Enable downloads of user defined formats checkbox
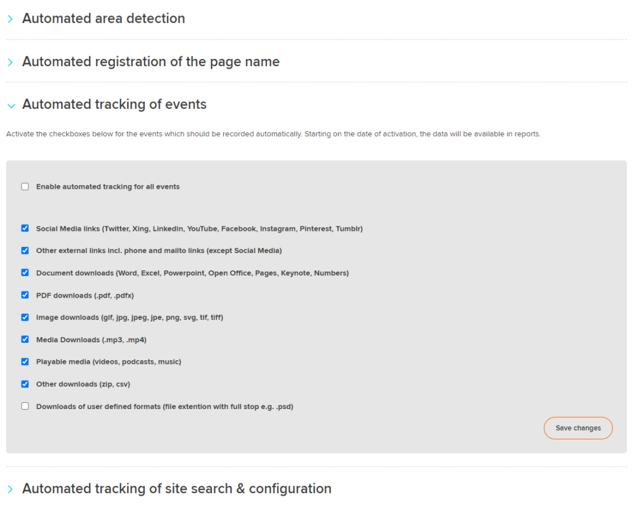633x505 pixels. click(x=25, y=406)
